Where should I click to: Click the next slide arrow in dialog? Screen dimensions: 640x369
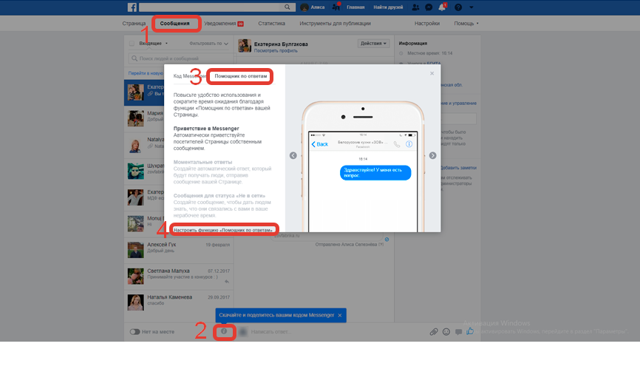[x=432, y=155]
